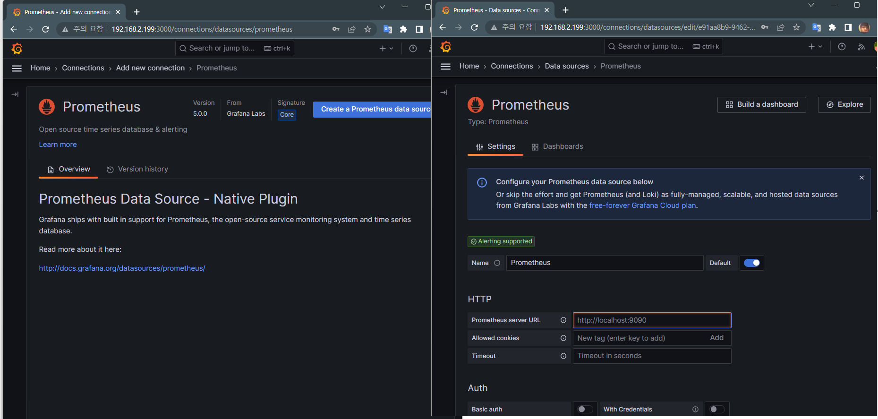Image resolution: width=878 pixels, height=419 pixels.
Task: Click the Explore button
Action: click(x=844, y=105)
